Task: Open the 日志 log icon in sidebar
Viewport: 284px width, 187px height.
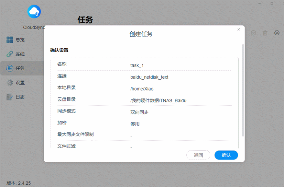Action: pyautogui.click(x=10, y=97)
